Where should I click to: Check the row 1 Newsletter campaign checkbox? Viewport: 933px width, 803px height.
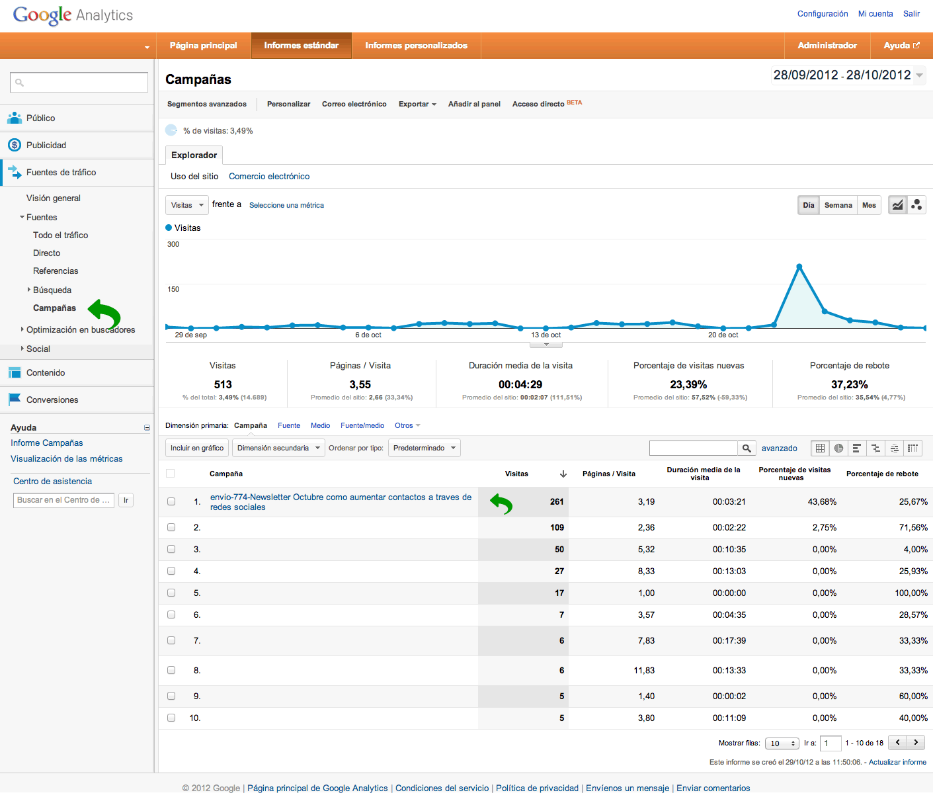coord(171,501)
